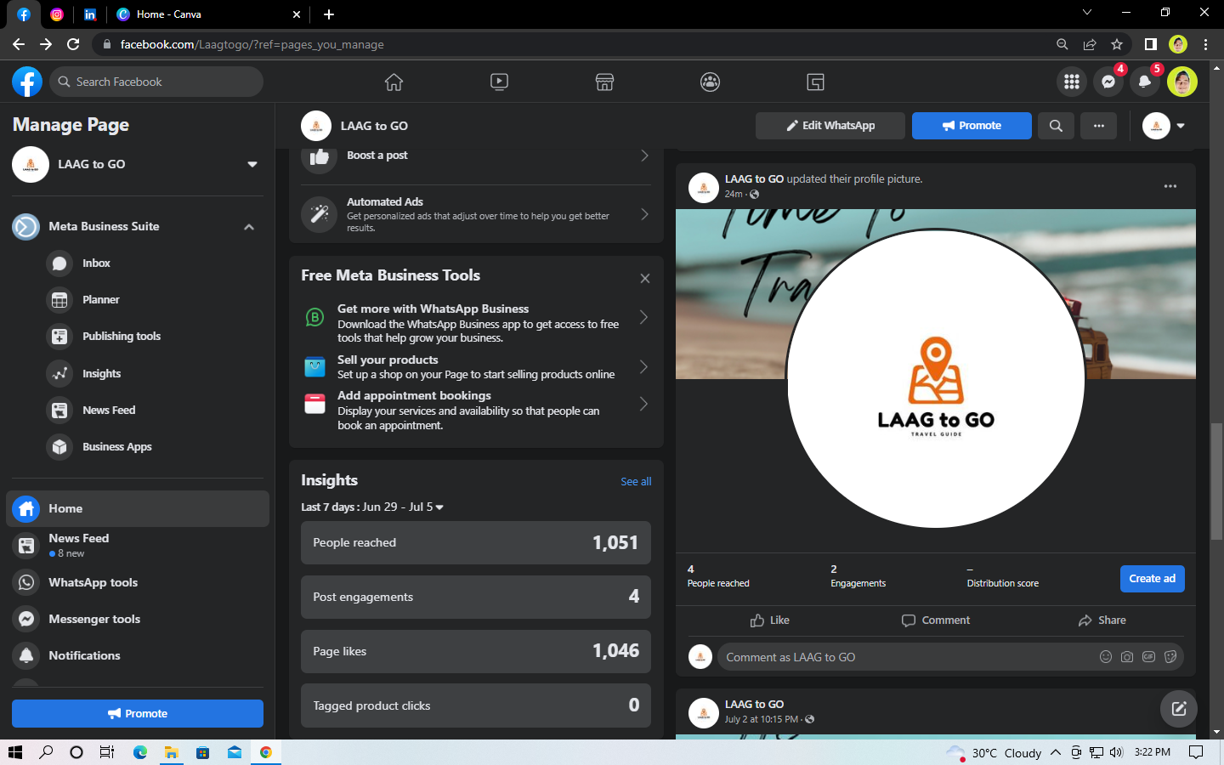Click the floating new message compose icon
Image resolution: width=1224 pixels, height=765 pixels.
click(1179, 708)
